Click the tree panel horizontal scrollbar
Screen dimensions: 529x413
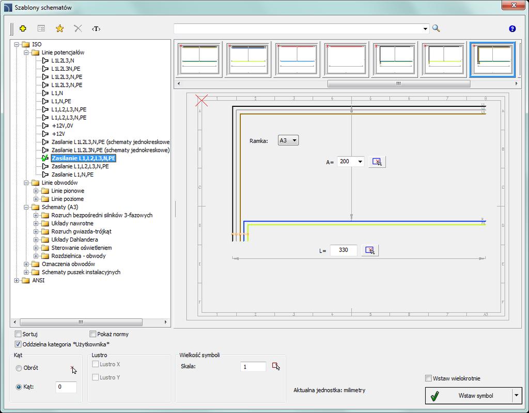81,322
